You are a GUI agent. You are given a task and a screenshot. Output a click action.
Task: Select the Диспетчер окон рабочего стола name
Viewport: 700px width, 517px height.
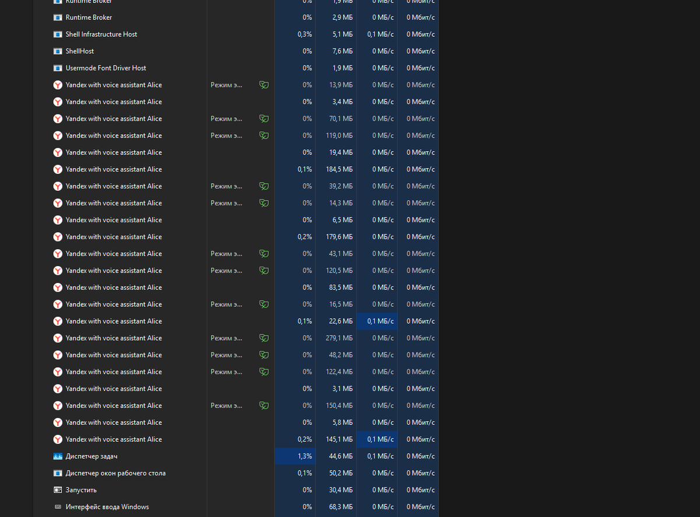click(x=116, y=473)
